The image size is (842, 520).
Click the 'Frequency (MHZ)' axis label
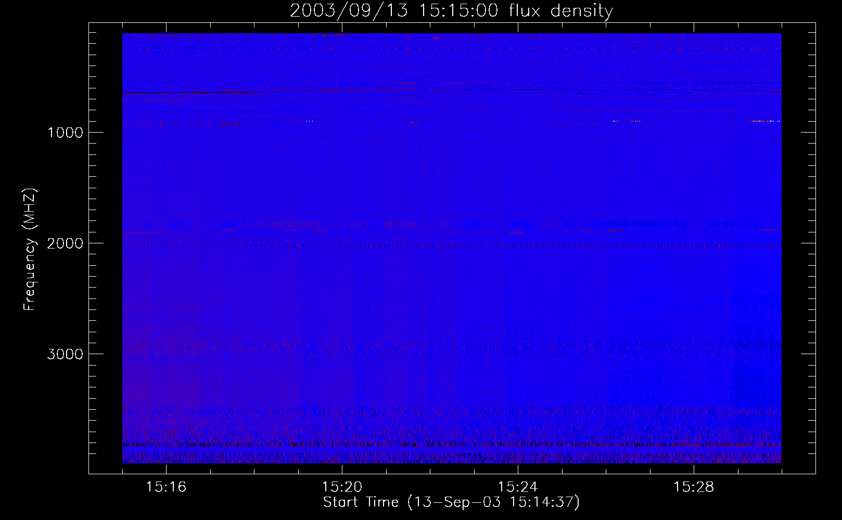tap(30, 250)
